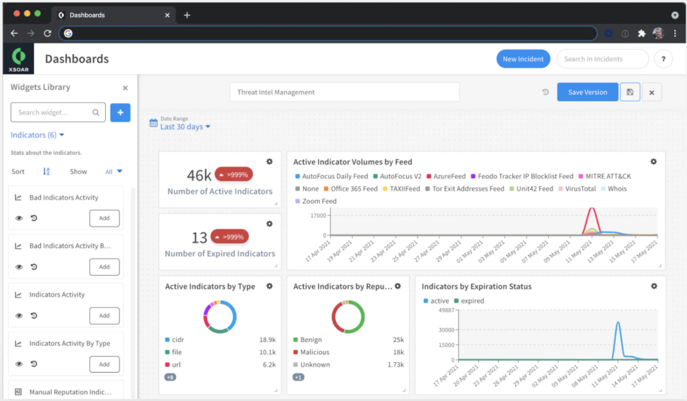Toggle preview eye for Indicators Activity By Type
This screenshot has width=687, height=401.
coord(19,364)
